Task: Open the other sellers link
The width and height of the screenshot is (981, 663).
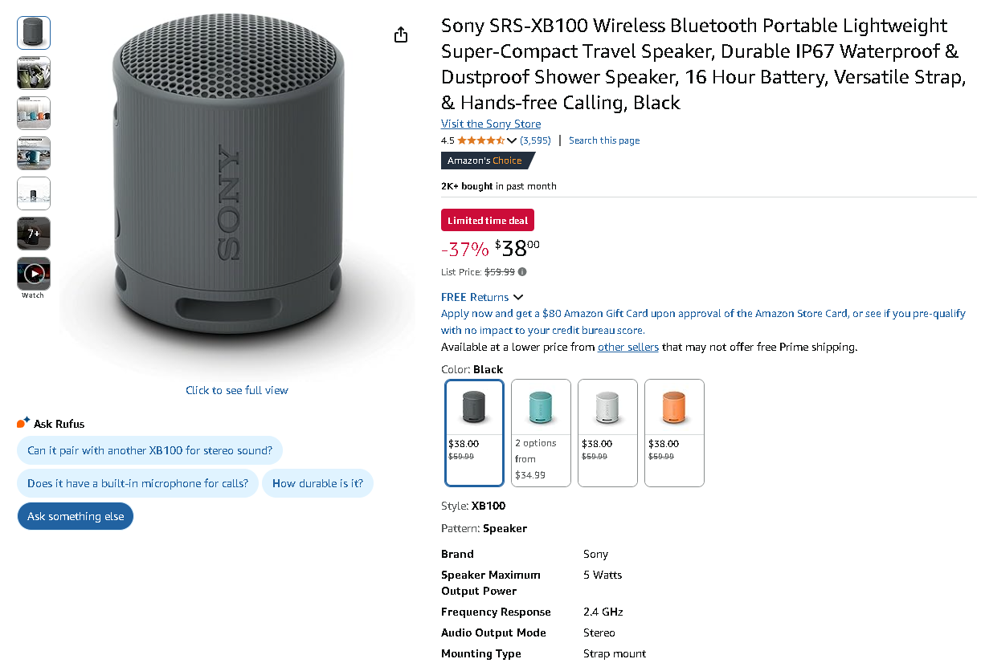Action: 627,346
